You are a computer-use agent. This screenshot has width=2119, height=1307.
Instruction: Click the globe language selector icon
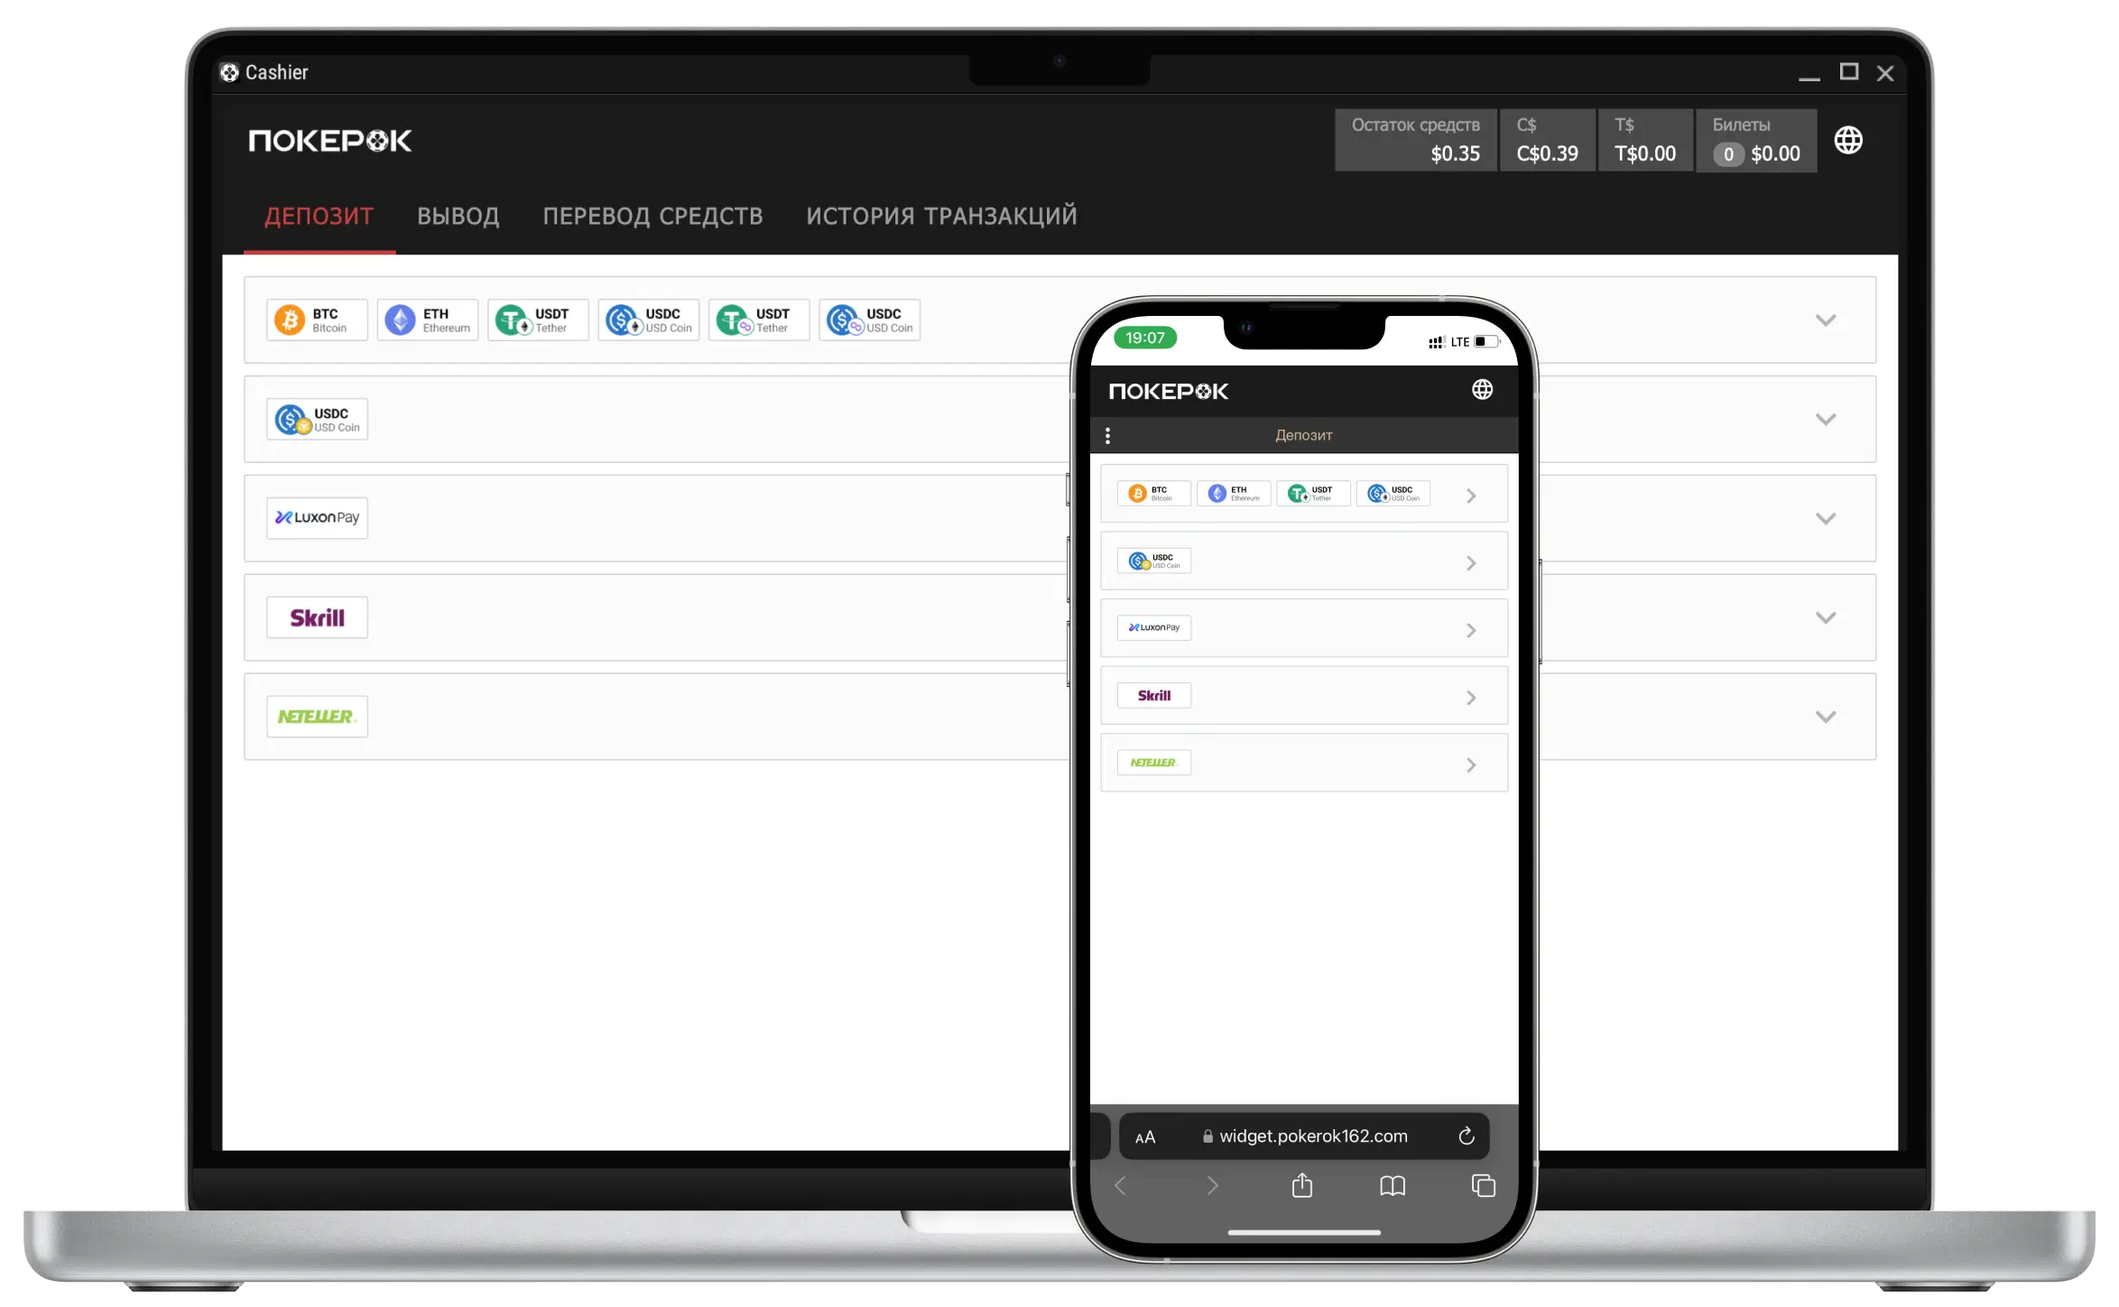(x=1848, y=139)
